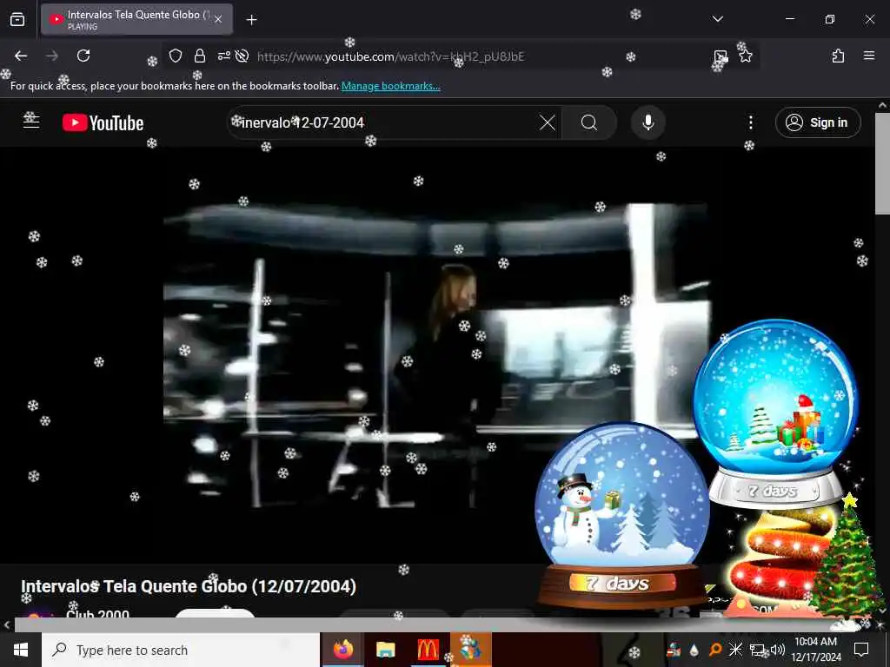This screenshot has height=667, width=890.
Task: Open the Windows Start menu
Action: pyautogui.click(x=21, y=650)
